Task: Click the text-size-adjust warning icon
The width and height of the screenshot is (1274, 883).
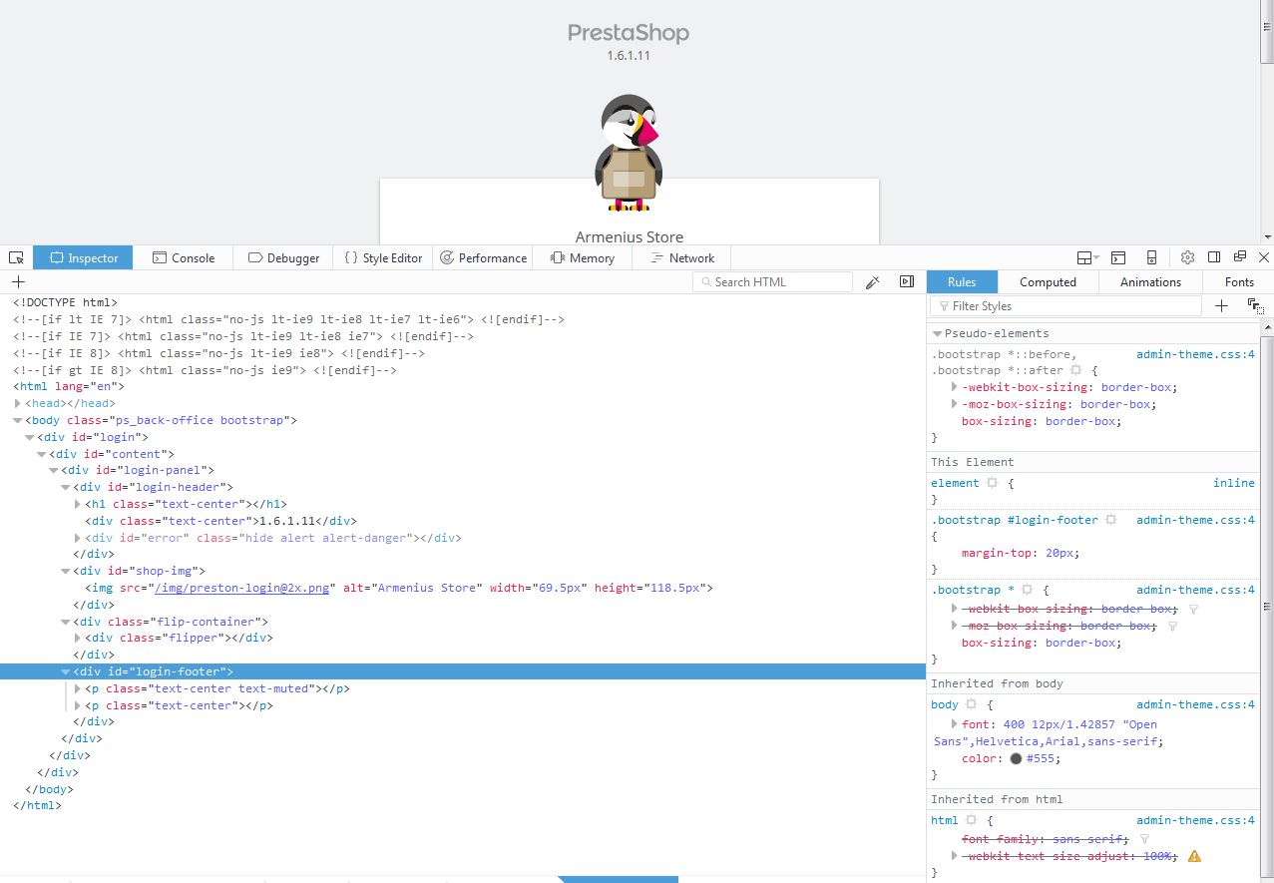Action: click(1194, 856)
